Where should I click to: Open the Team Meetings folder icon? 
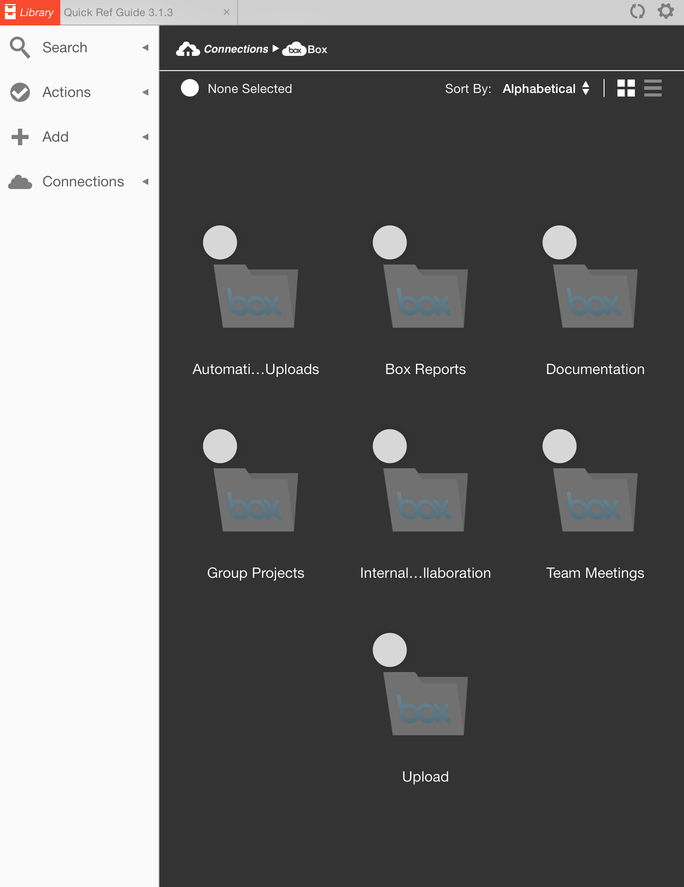click(x=595, y=500)
